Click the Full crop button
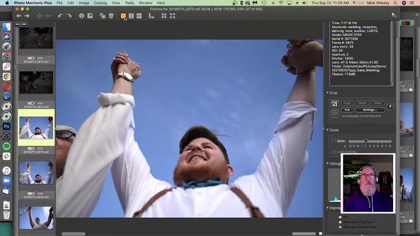This screenshot has width=420, height=236. pos(347,109)
